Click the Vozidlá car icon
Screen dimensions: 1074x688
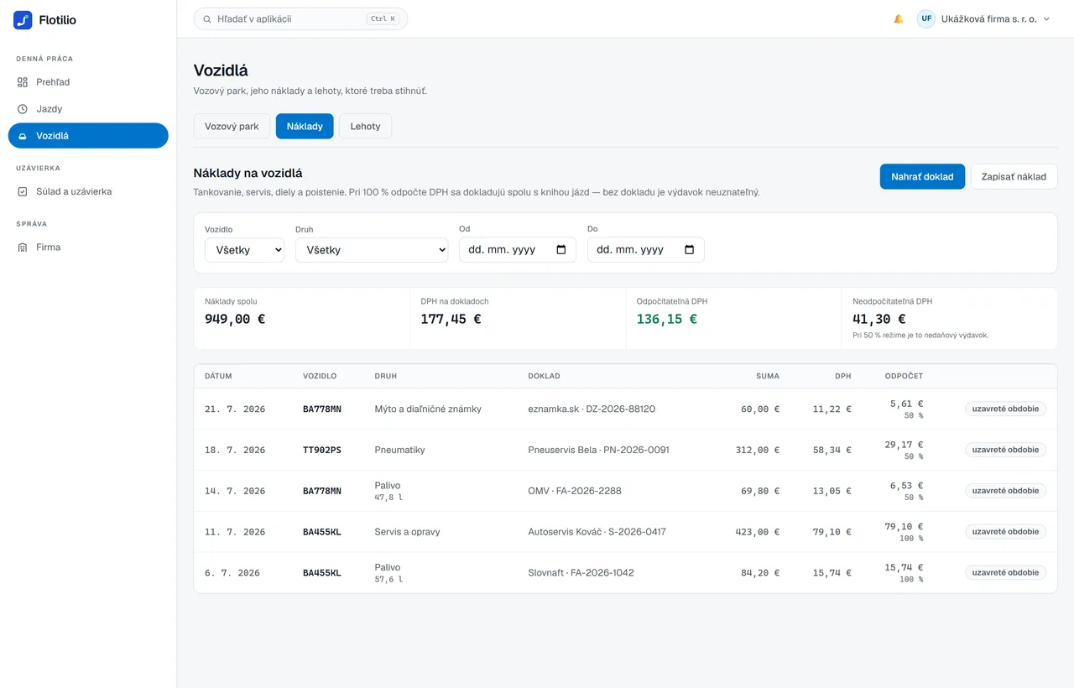[23, 136]
